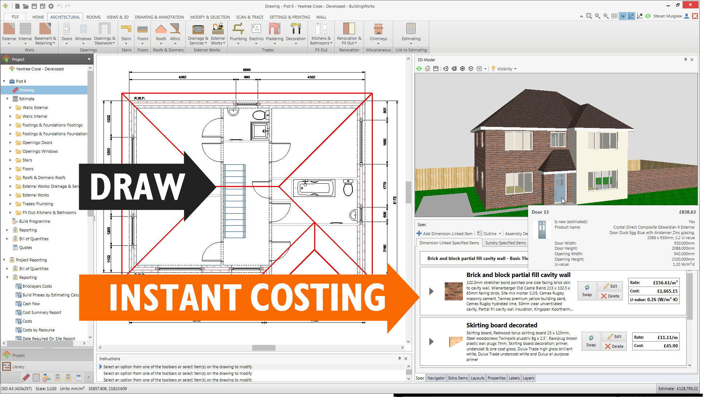Image resolution: width=703 pixels, height=397 pixels.
Task: Edit the Skirting board decorated item
Action: 614,336
